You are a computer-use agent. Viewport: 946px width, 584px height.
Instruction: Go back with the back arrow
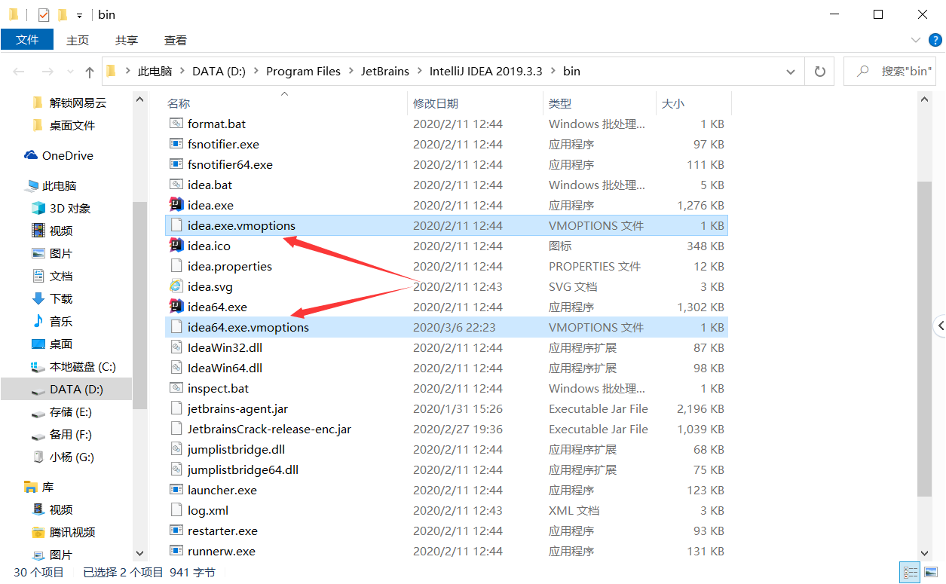pyautogui.click(x=19, y=72)
